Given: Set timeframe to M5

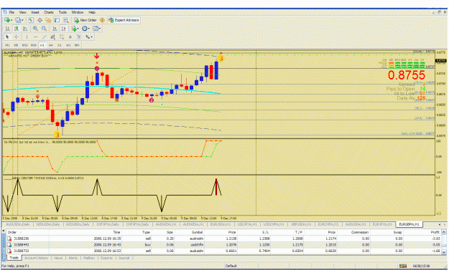Looking at the screenshot, I should pos(16,45).
